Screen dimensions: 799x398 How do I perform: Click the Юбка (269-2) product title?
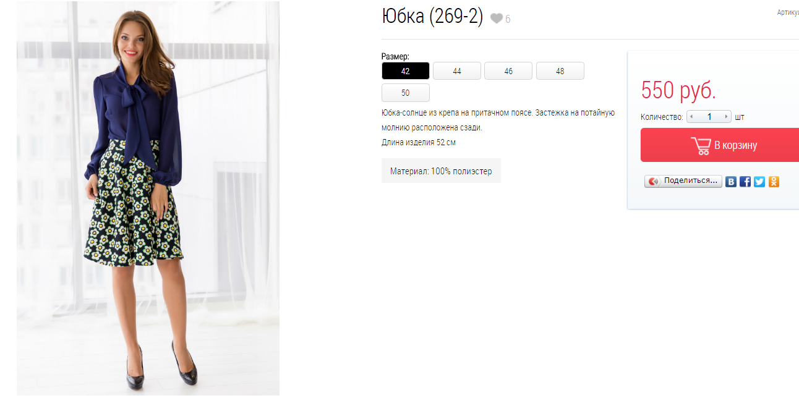pyautogui.click(x=432, y=17)
